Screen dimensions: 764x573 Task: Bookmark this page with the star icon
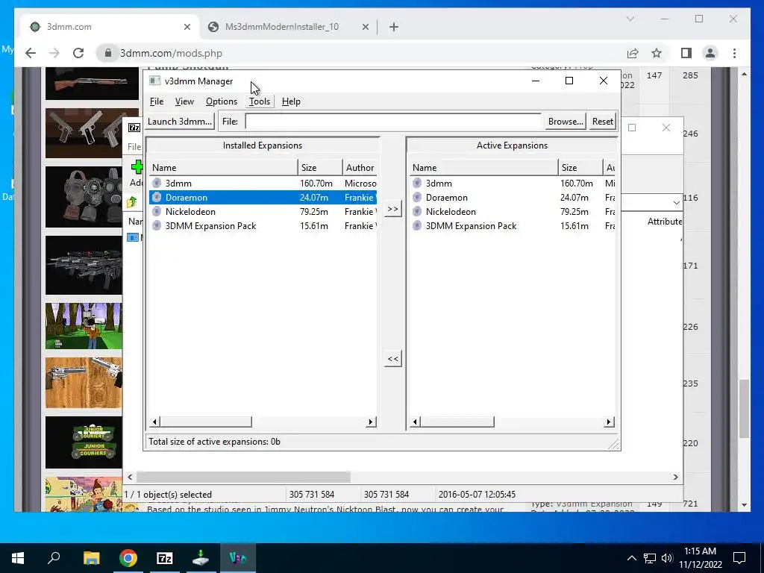point(657,53)
